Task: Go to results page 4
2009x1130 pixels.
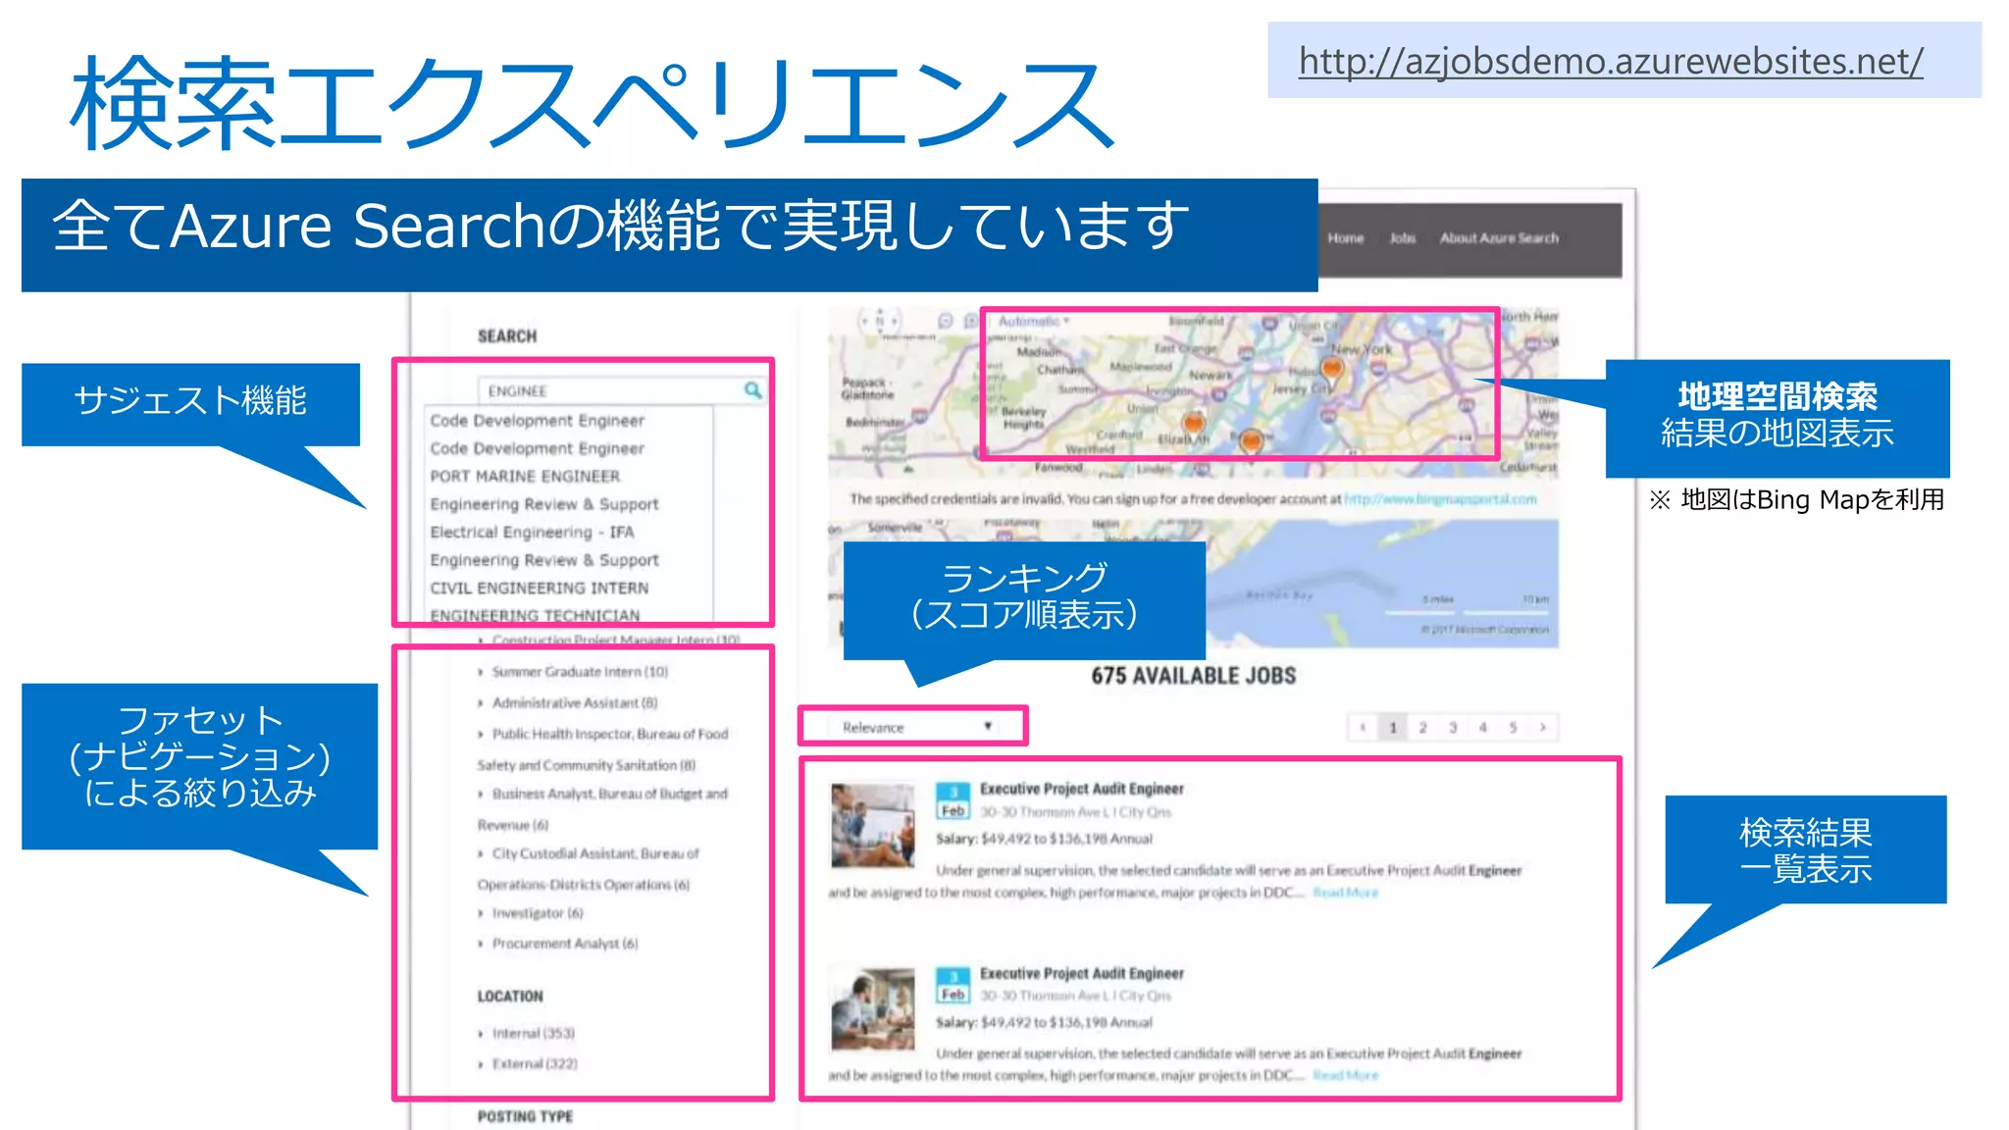Action: click(1482, 727)
